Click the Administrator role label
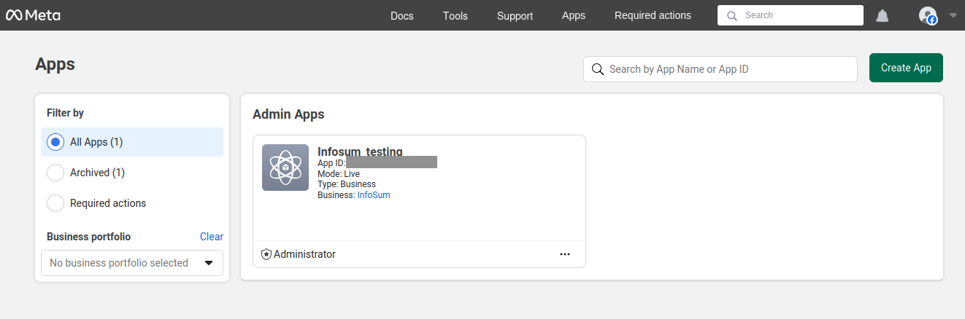This screenshot has width=965, height=319. 304,254
